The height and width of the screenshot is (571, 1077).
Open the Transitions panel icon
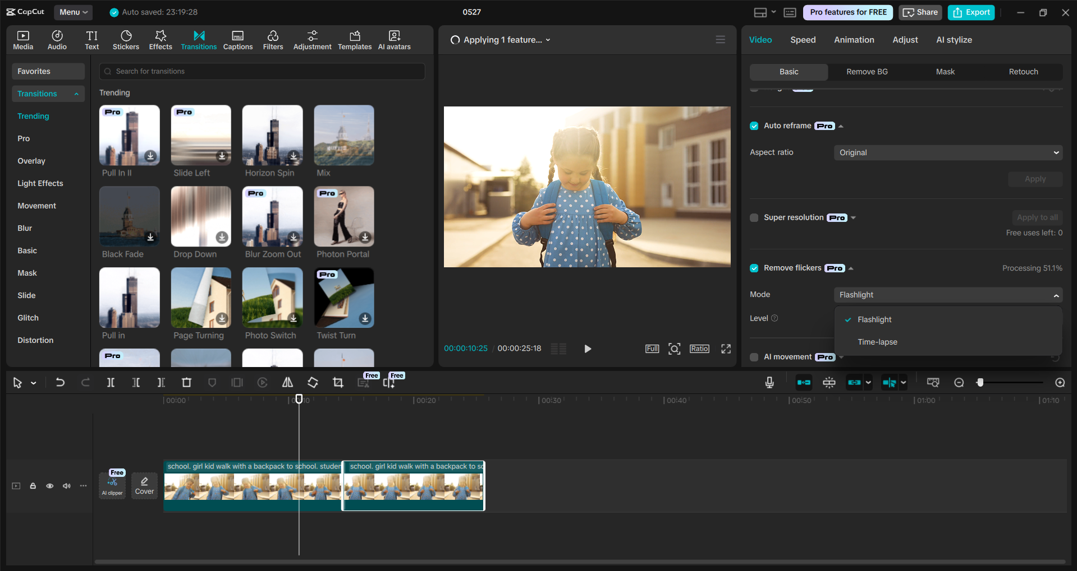[199, 39]
